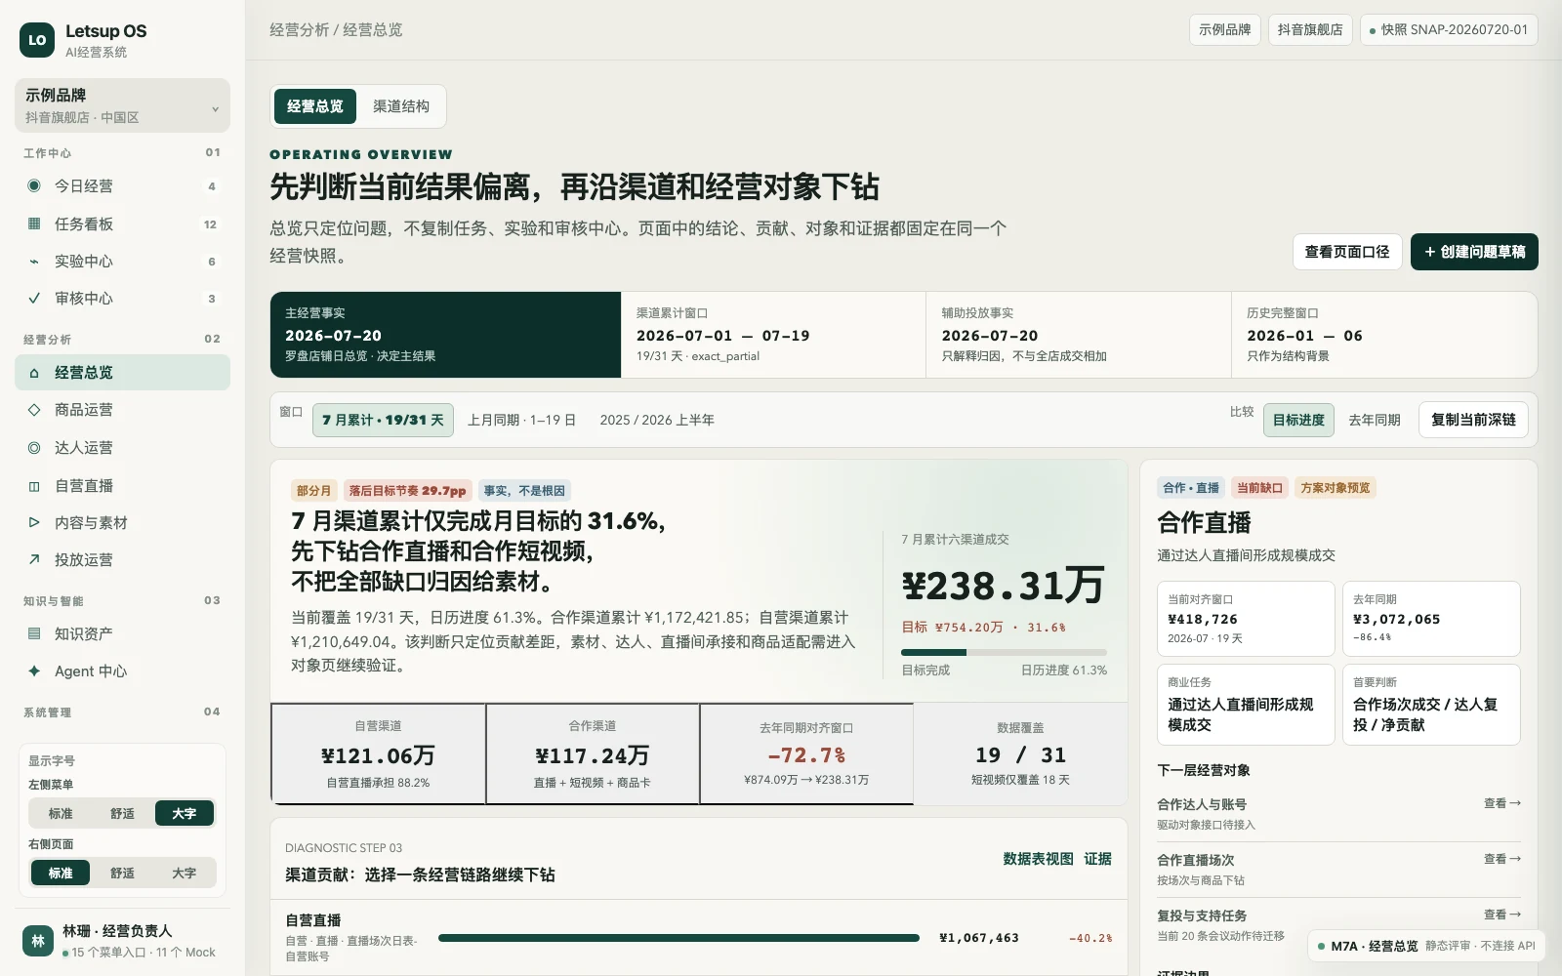
Task: Click the Agent 中心 sparkle icon
Action: click(34, 671)
